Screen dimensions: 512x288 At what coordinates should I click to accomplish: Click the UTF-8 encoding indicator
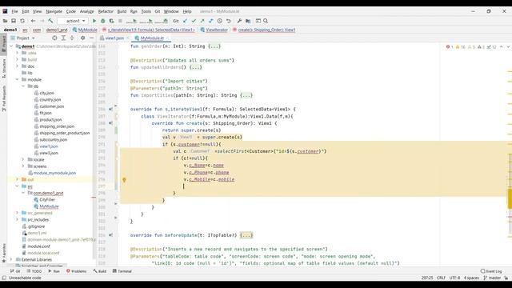coord(454,278)
